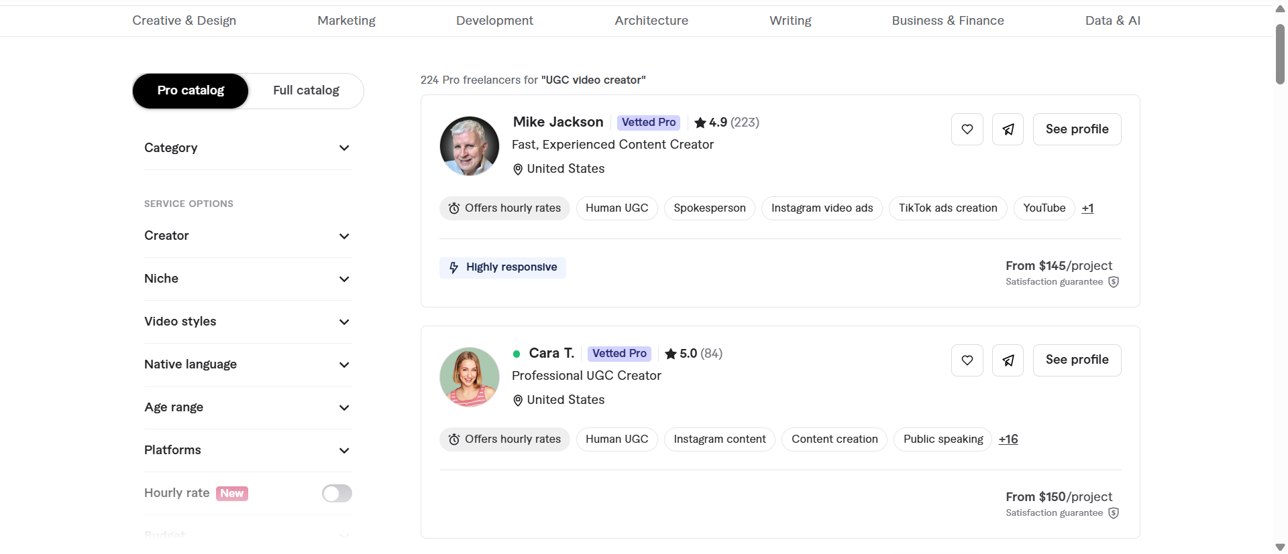This screenshot has width=1288, height=554.
Task: Click satisfaction guarantee shield icon for $150 project
Action: pyautogui.click(x=1114, y=513)
